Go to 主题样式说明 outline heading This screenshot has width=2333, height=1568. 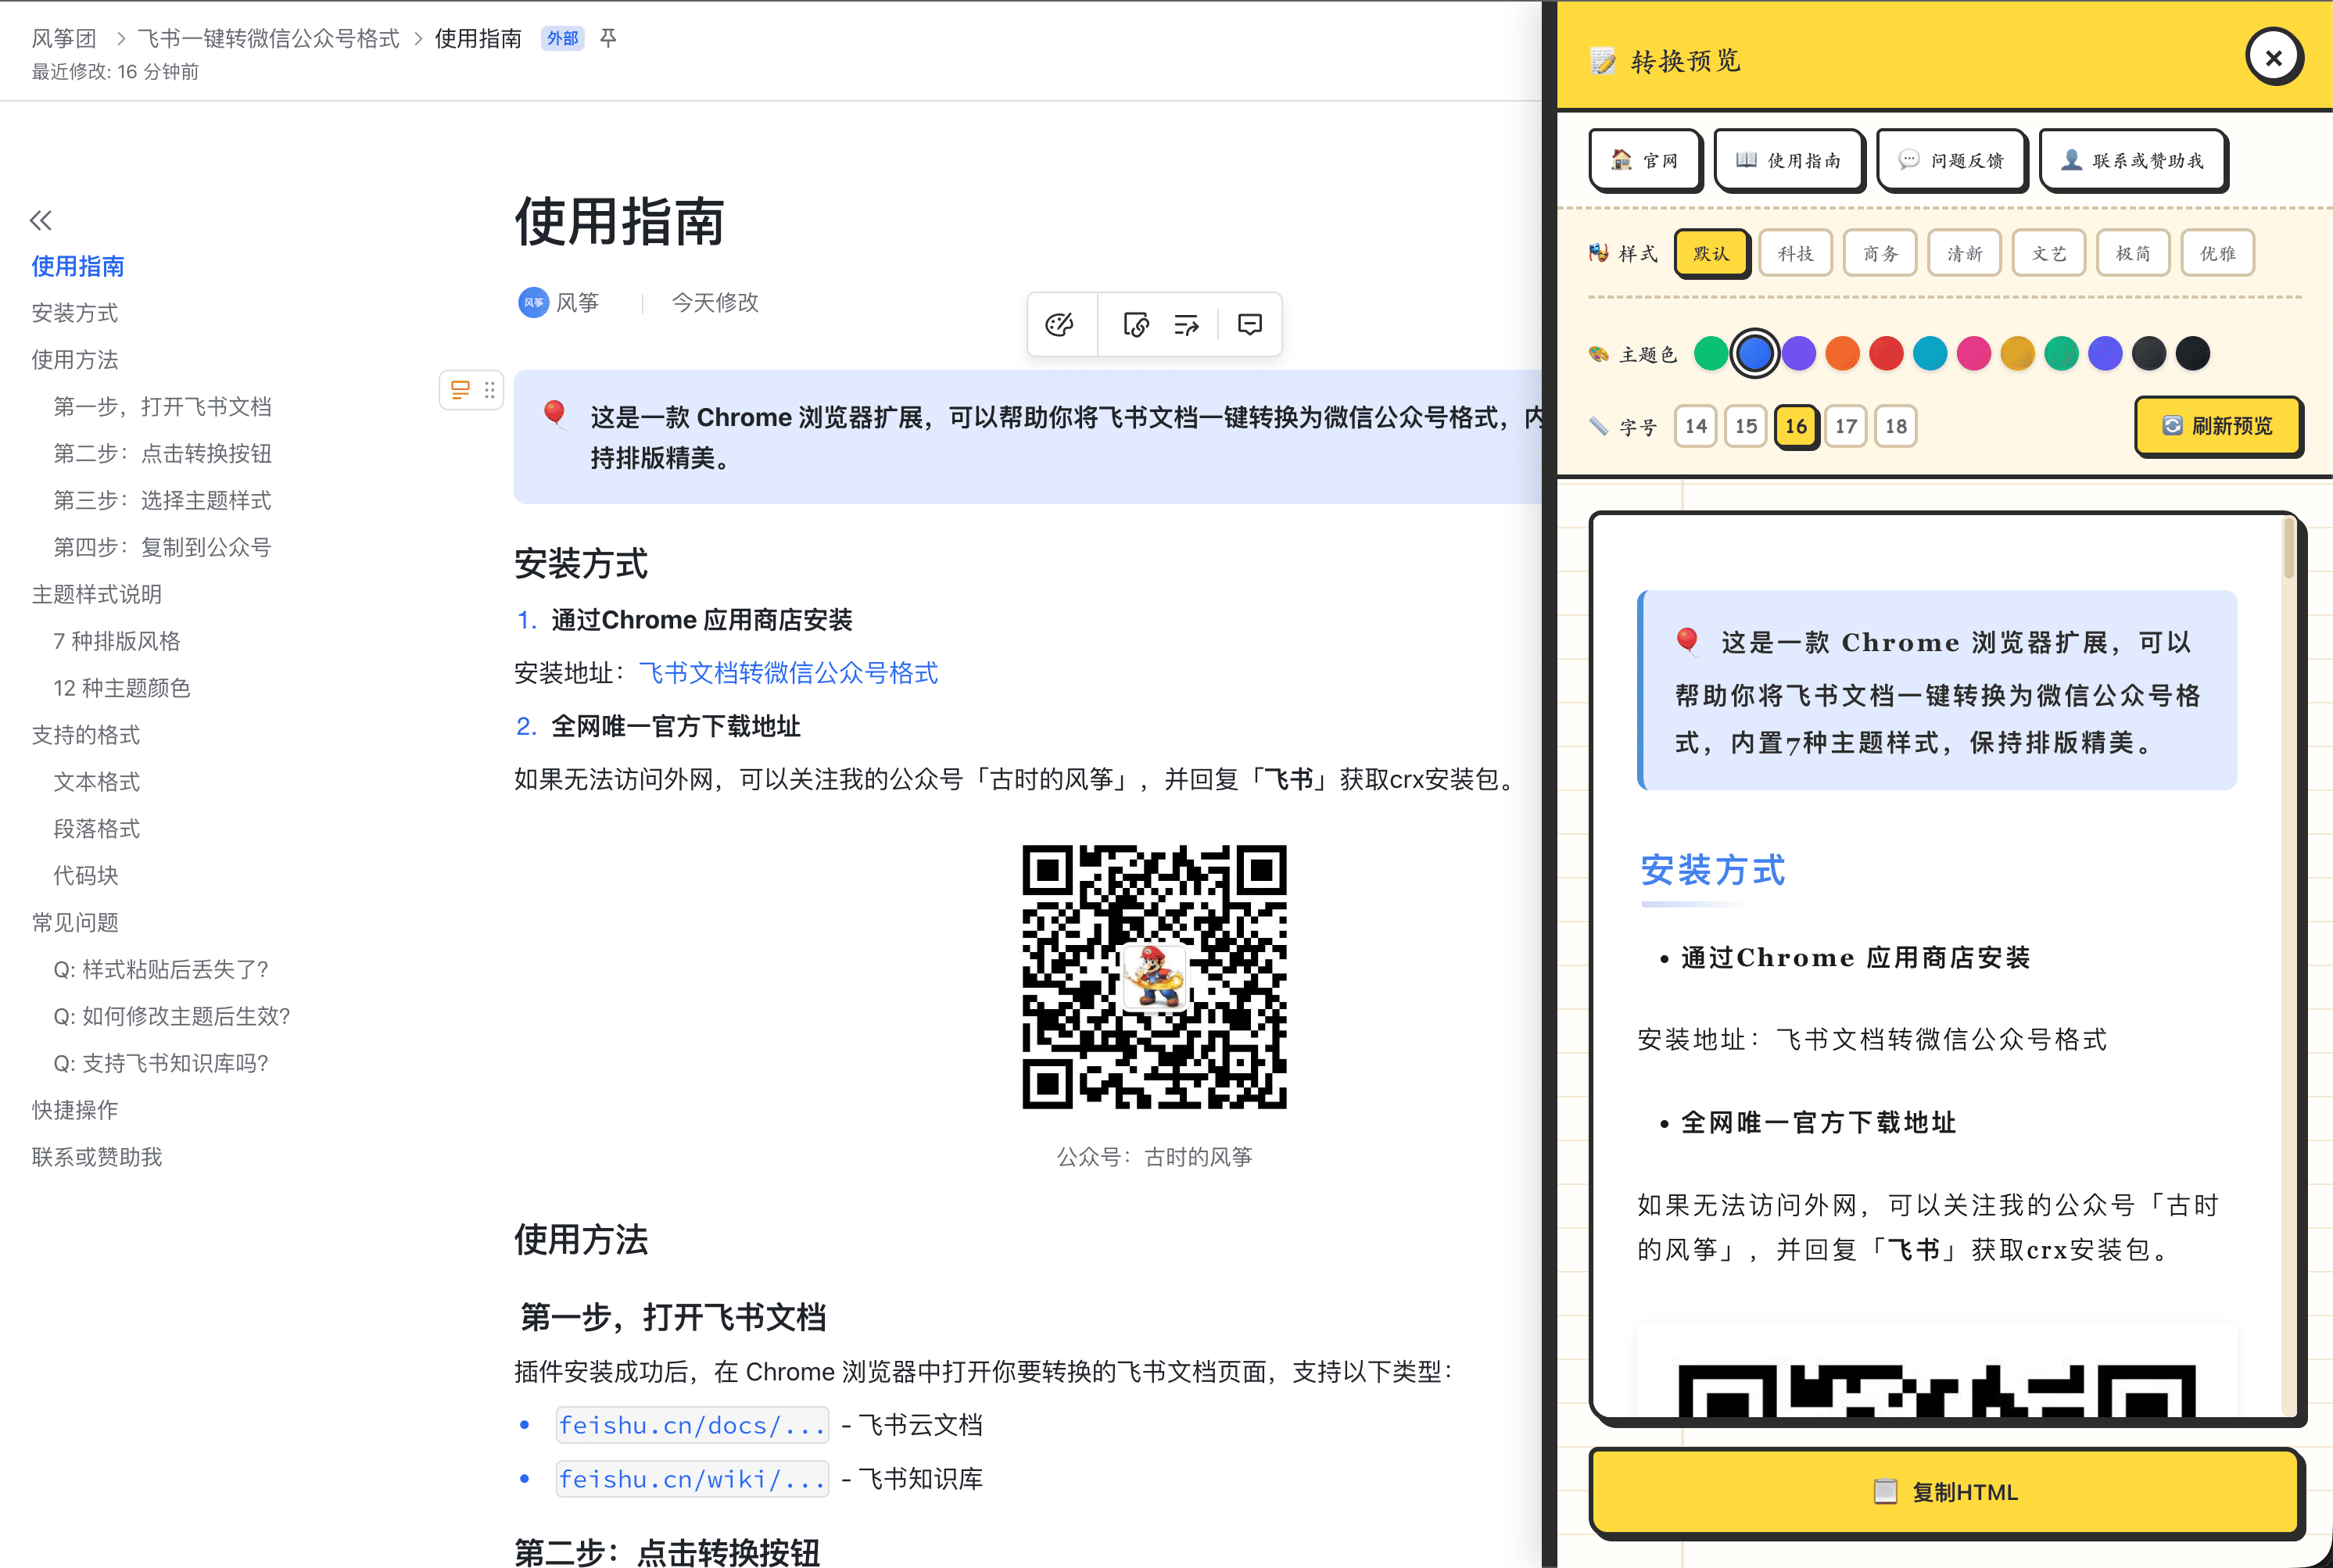[97, 594]
